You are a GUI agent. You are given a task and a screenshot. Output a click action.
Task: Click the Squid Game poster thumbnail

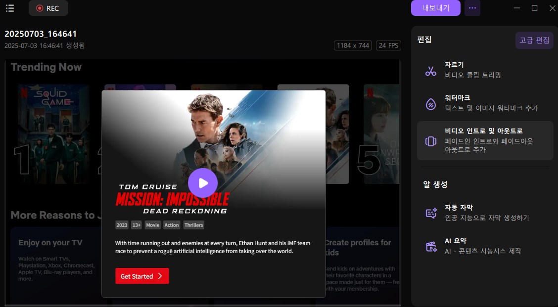(54, 134)
